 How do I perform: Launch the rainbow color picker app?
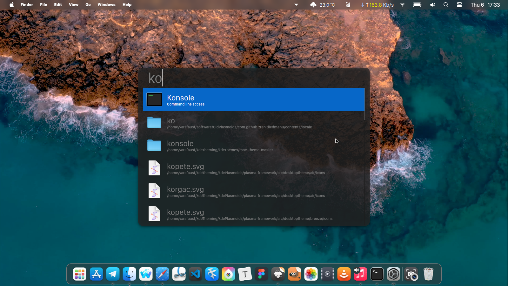pos(228,274)
